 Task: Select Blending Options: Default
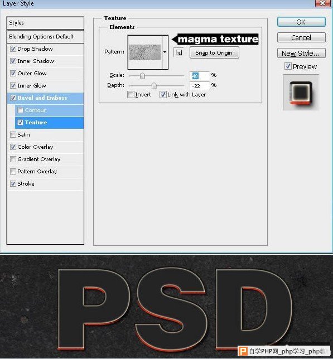point(45,37)
